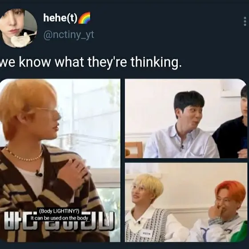Open the top-right image of black-haired man
This screenshot has width=249, height=249.
pos(186,118)
